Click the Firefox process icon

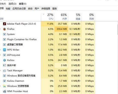click(5, 29)
